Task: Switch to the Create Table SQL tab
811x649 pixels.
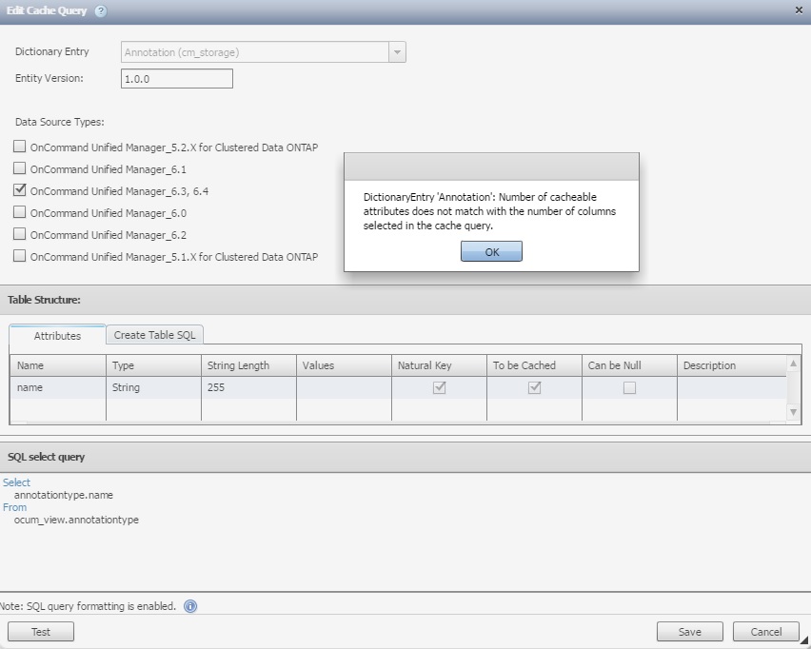Action: pos(154,335)
